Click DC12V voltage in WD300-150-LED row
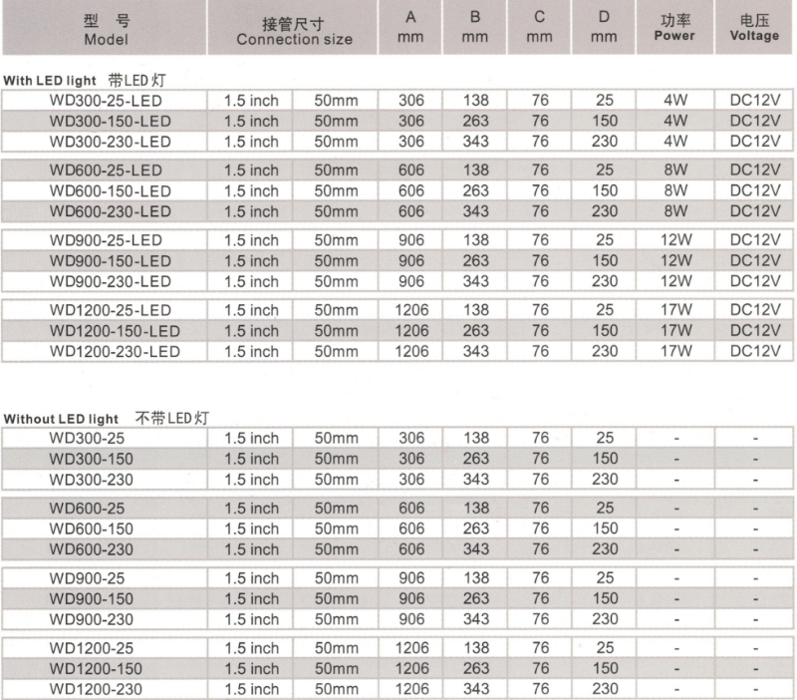 click(x=755, y=121)
